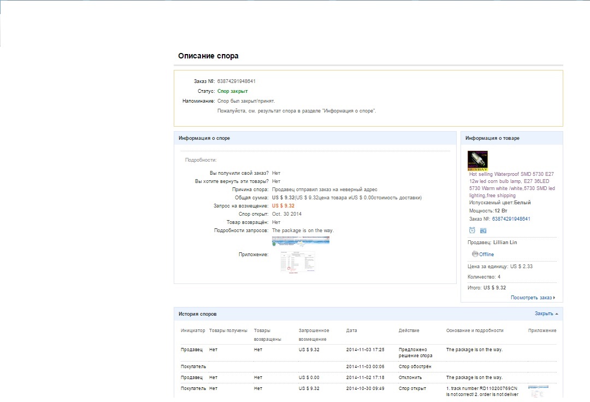Collapse dispute history using the Закрыть arrow
Screen dimensions: 590x402
point(557,314)
